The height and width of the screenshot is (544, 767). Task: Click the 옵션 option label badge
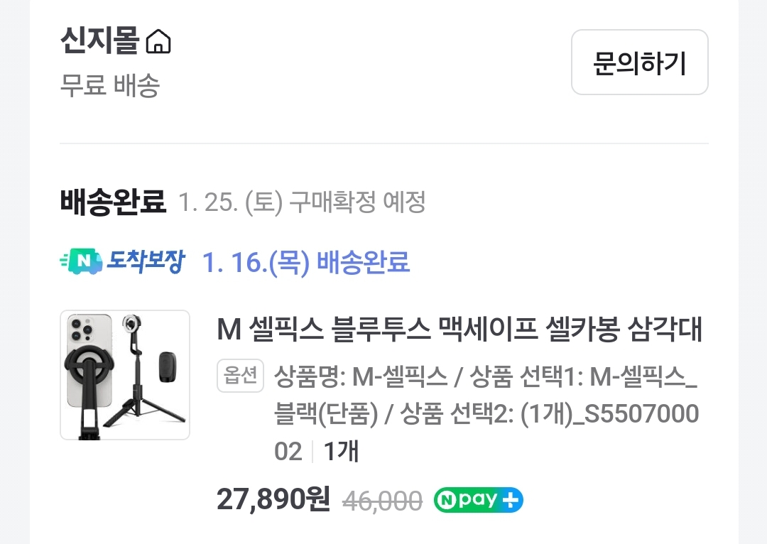239,376
